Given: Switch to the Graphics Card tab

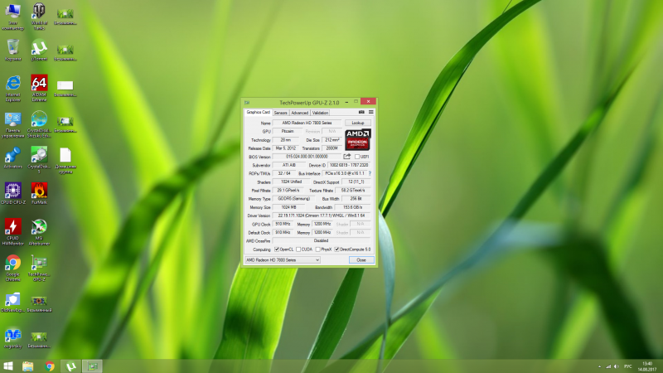Looking at the screenshot, I should pos(258,112).
